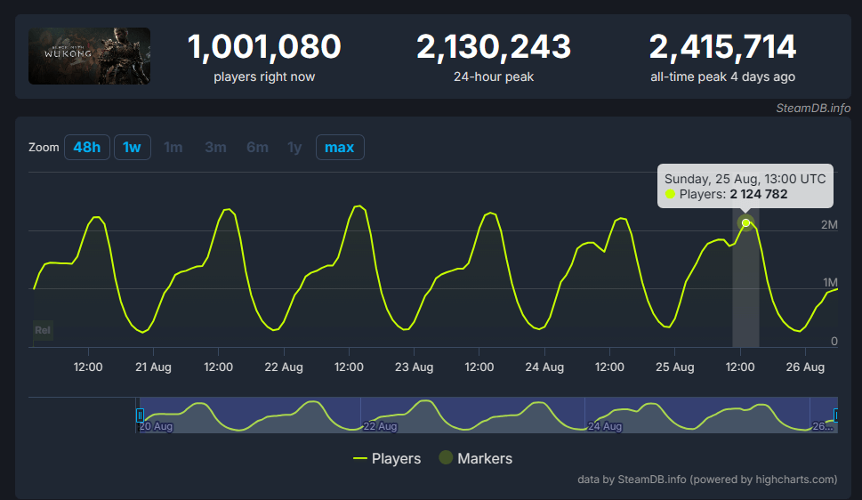862x500 pixels.
Task: Click the all-time peak value 2,415,714
Action: point(722,47)
